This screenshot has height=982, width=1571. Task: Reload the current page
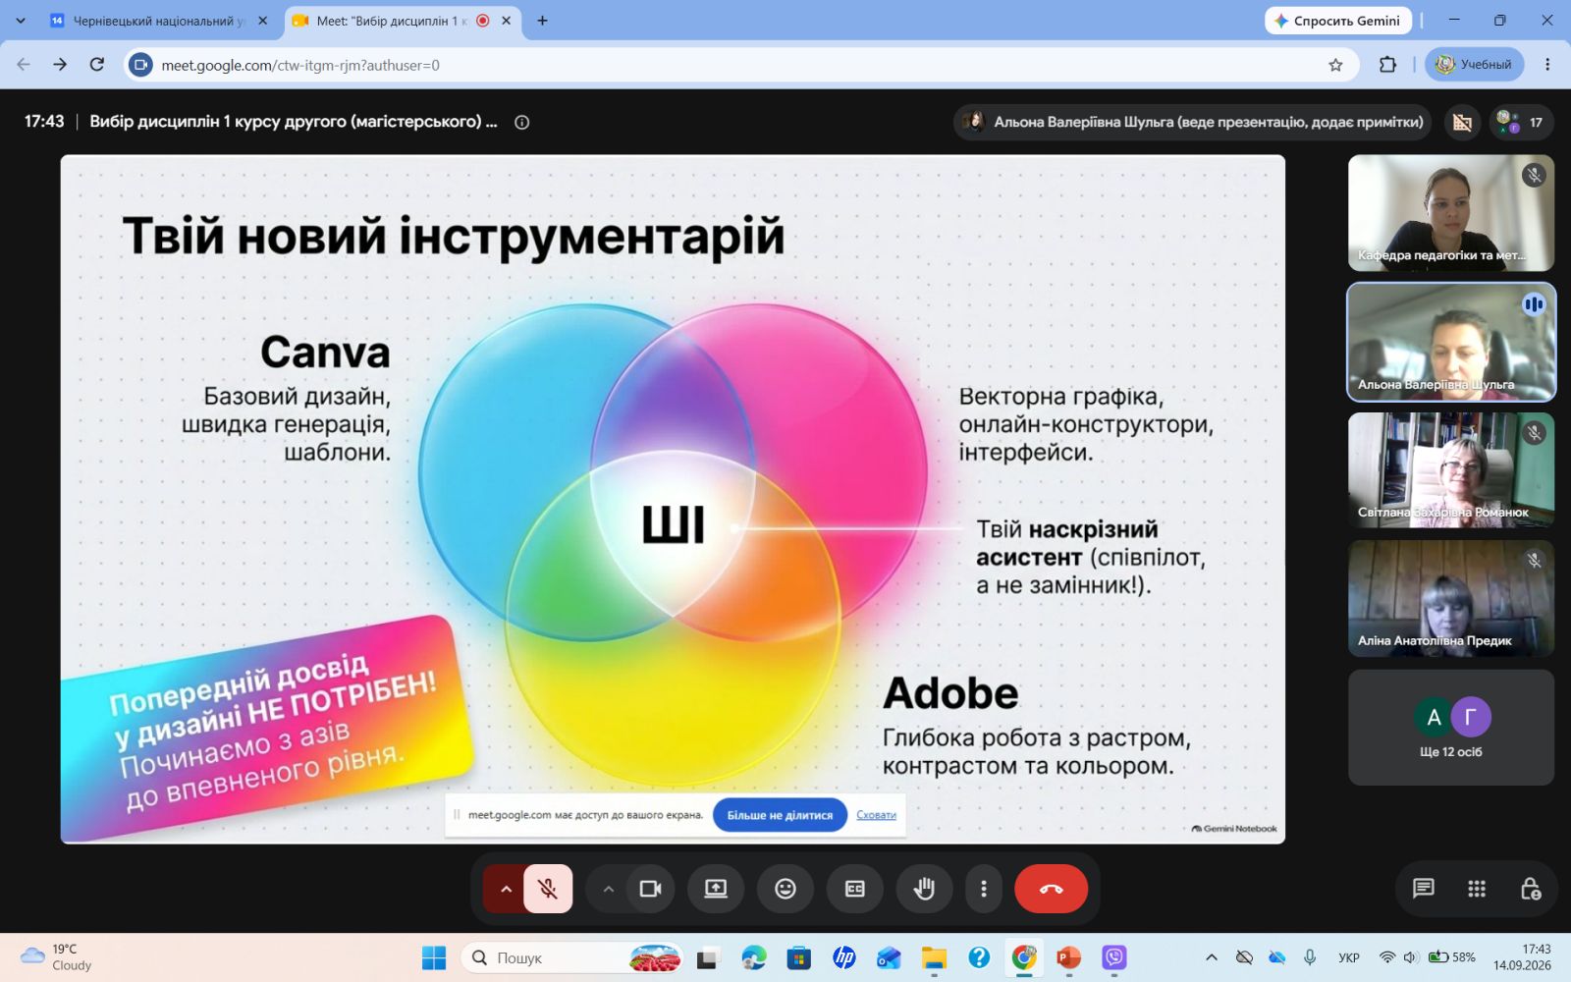(x=96, y=65)
